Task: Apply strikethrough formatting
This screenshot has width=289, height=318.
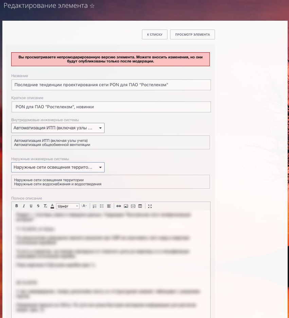Action: click(38, 206)
